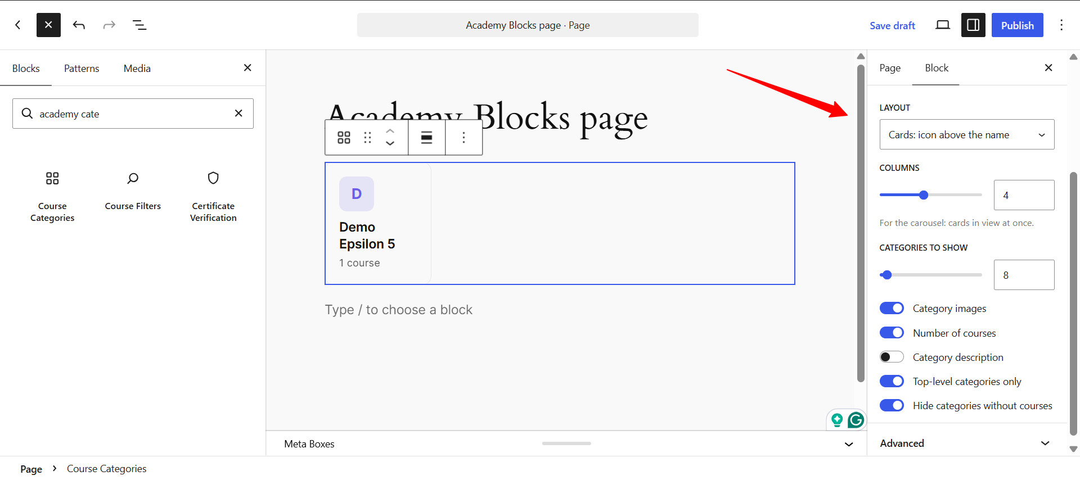Image resolution: width=1080 pixels, height=480 pixels.
Task: Toggle Category images switch
Action: tap(892, 308)
